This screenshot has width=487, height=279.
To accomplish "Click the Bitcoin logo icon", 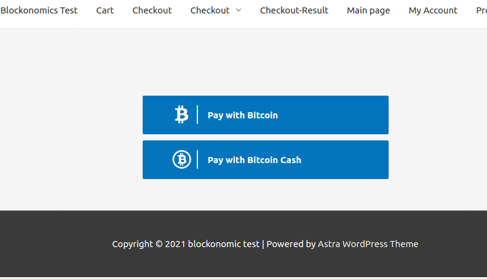I will pyautogui.click(x=181, y=115).
